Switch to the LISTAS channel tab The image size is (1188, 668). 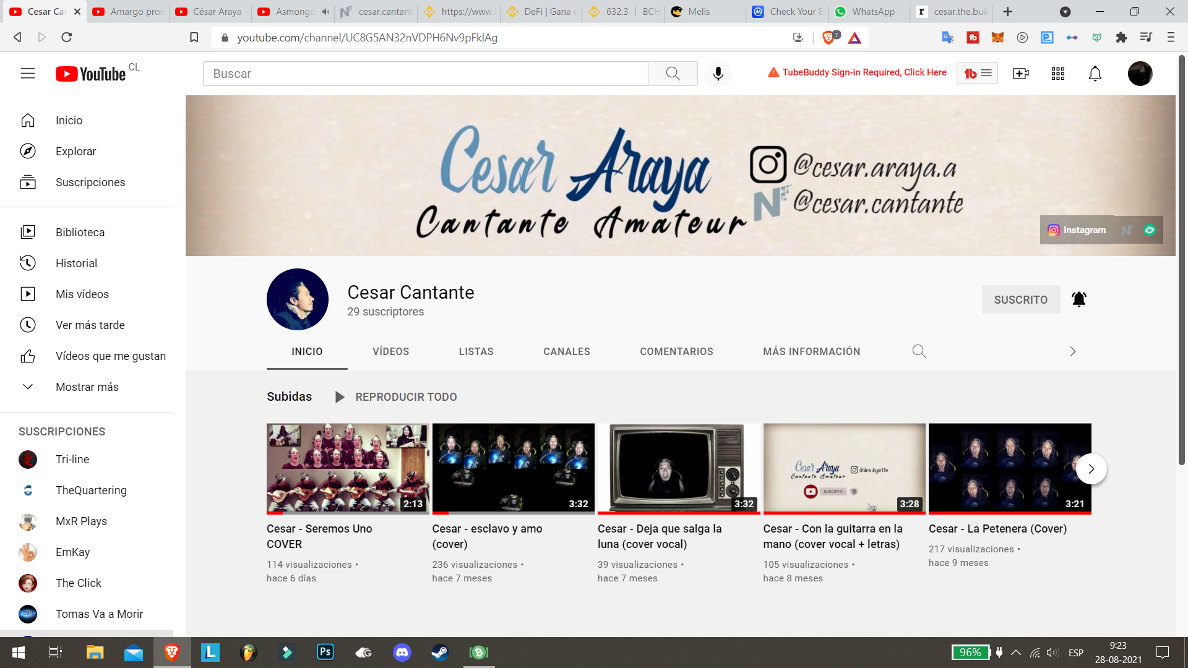tap(476, 351)
